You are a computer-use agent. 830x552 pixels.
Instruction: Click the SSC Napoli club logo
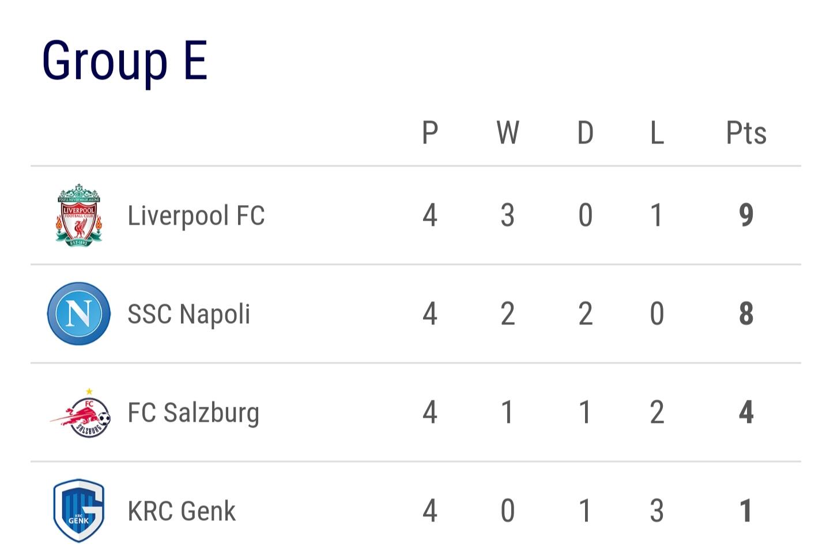[79, 313]
